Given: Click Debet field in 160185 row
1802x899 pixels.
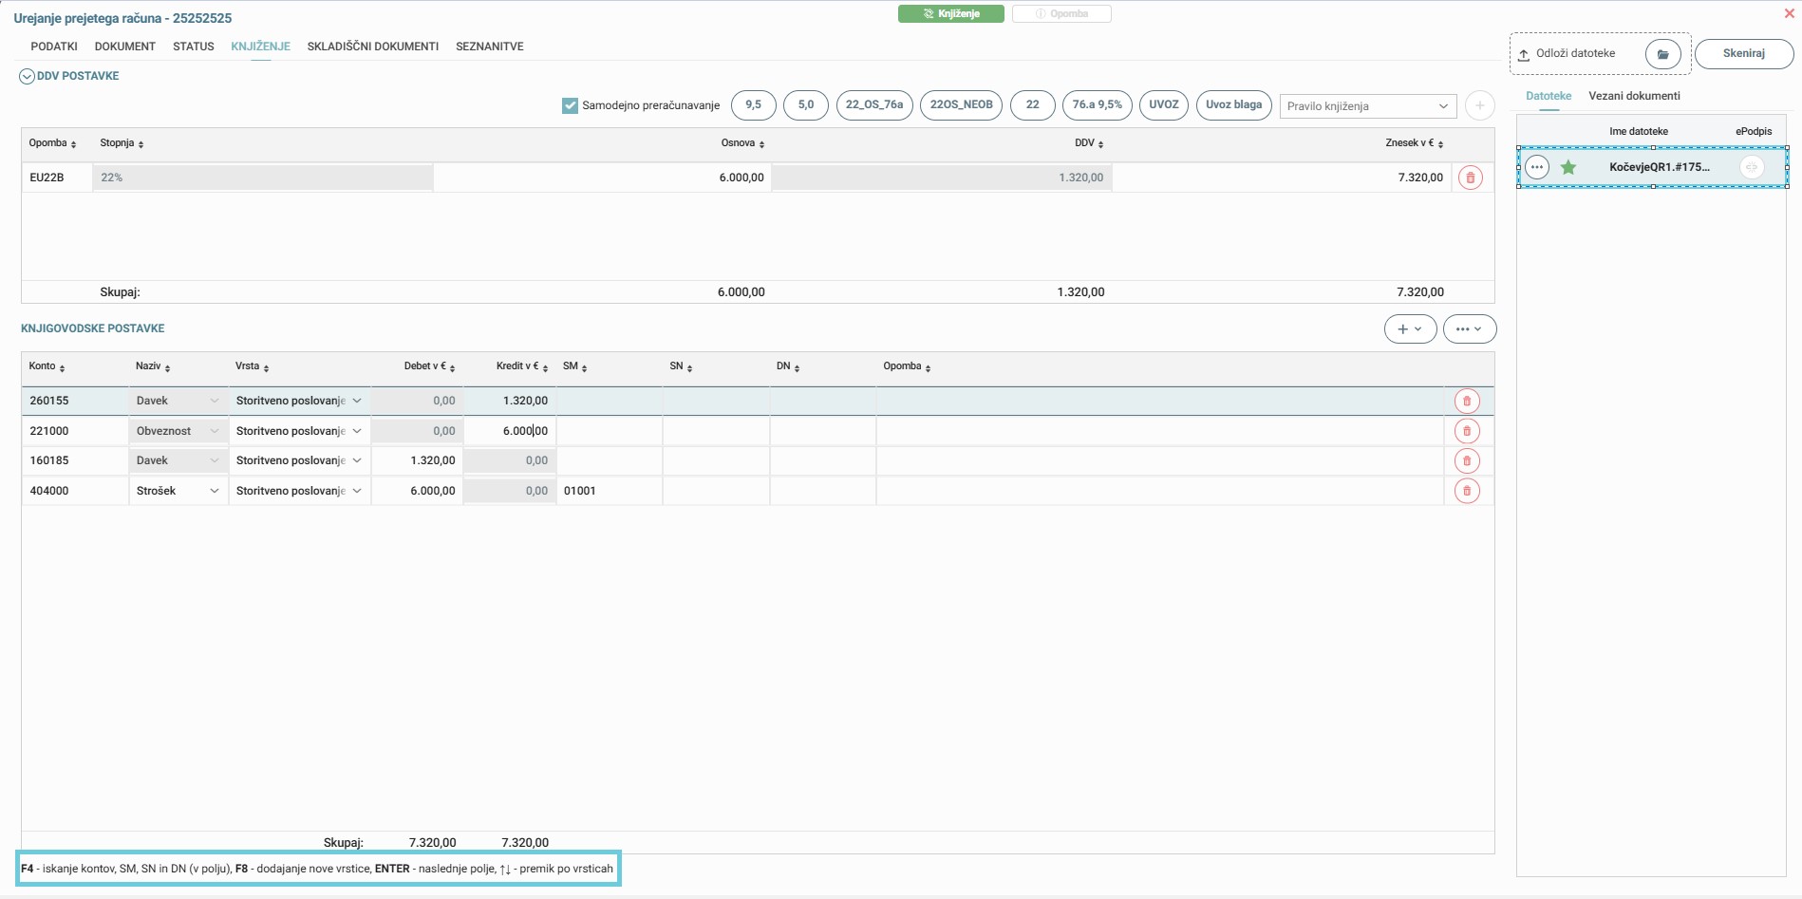Looking at the screenshot, I should (x=417, y=460).
